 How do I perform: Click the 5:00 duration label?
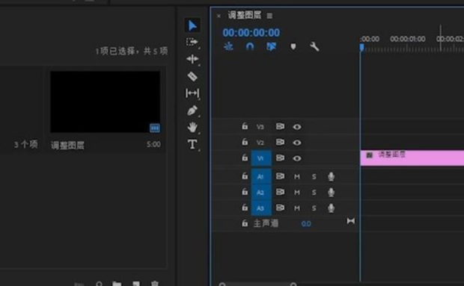[153, 144]
